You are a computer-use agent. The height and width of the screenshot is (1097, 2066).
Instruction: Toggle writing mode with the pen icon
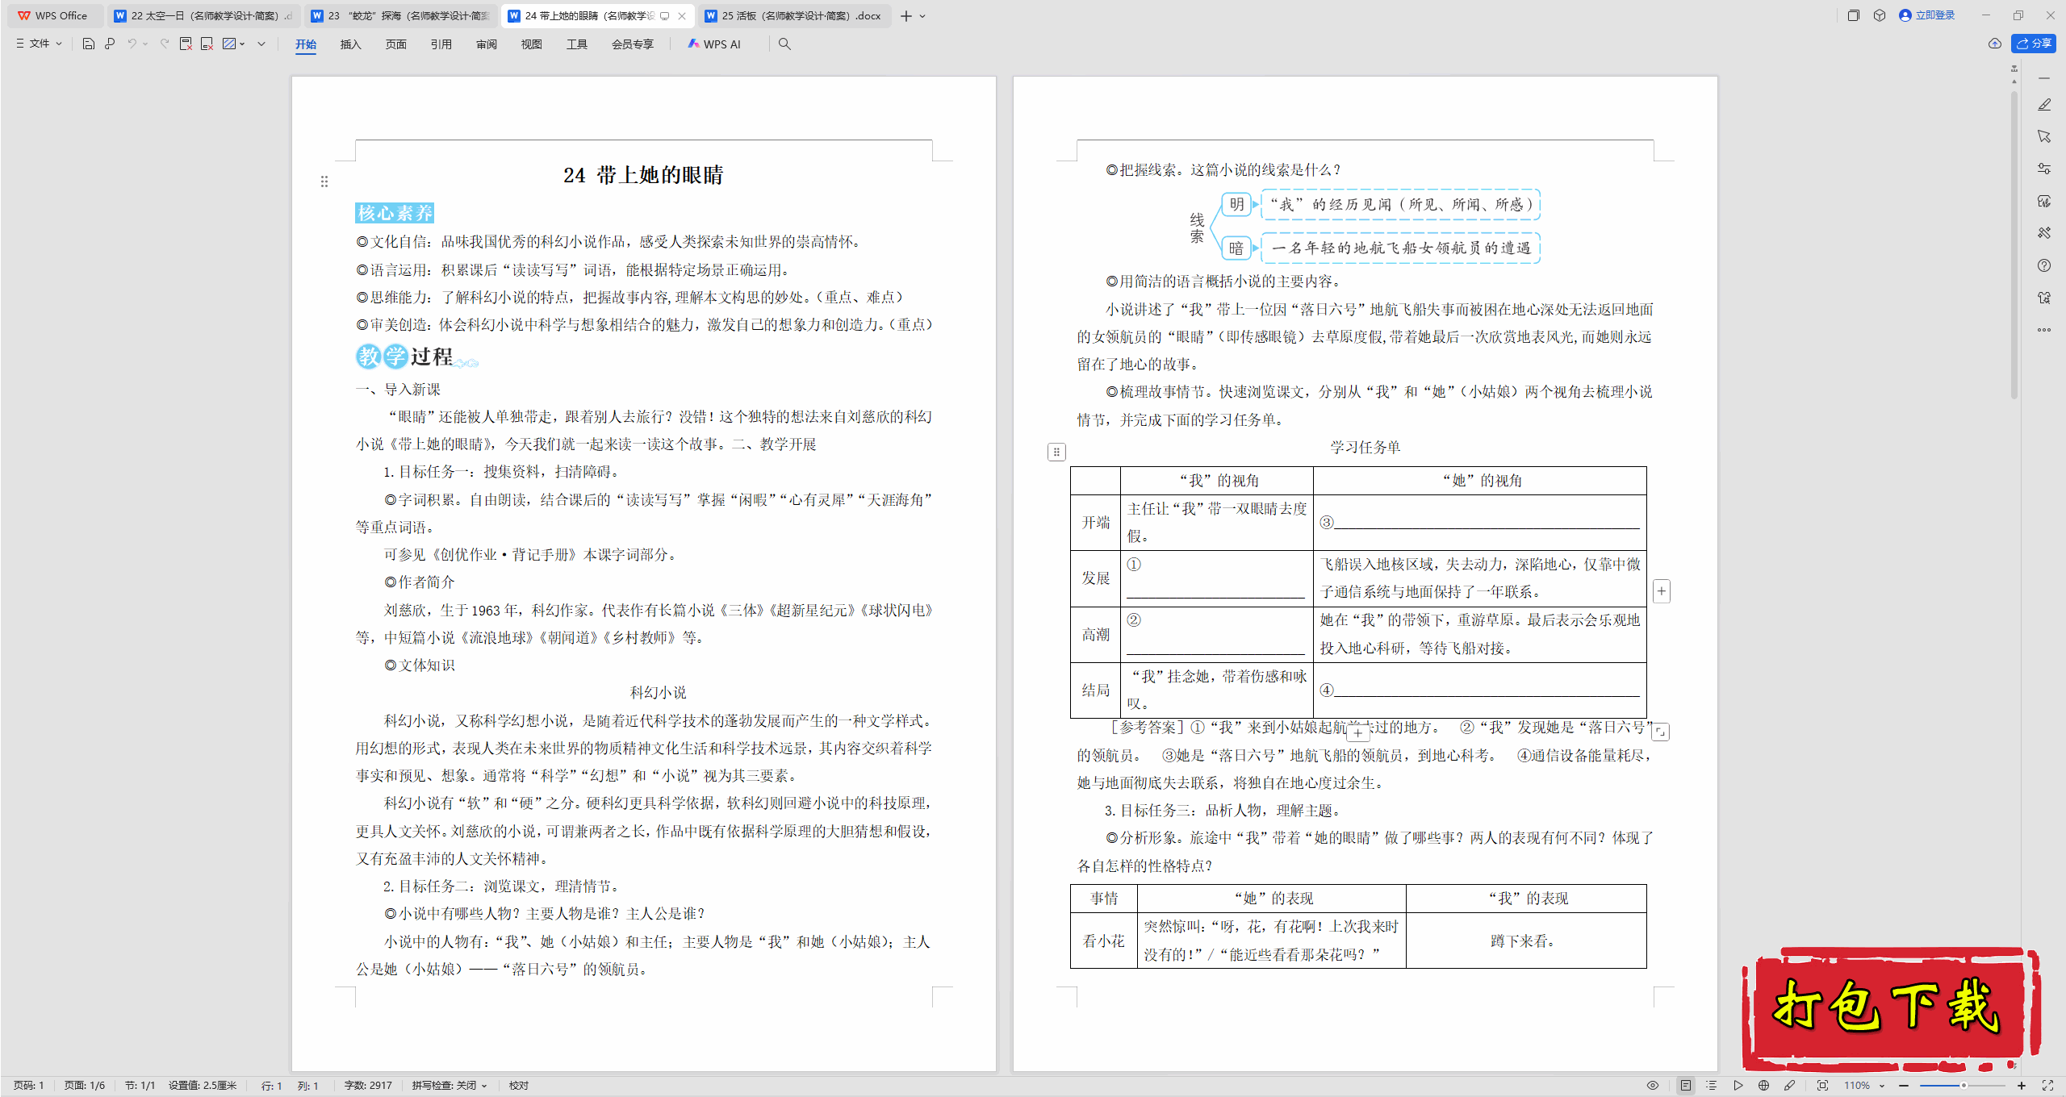[1789, 1086]
